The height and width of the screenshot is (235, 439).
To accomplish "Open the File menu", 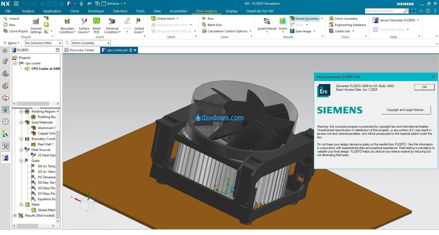I will coord(8,11).
